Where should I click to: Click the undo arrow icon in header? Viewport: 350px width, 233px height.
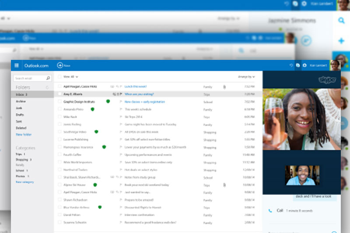click(291, 66)
